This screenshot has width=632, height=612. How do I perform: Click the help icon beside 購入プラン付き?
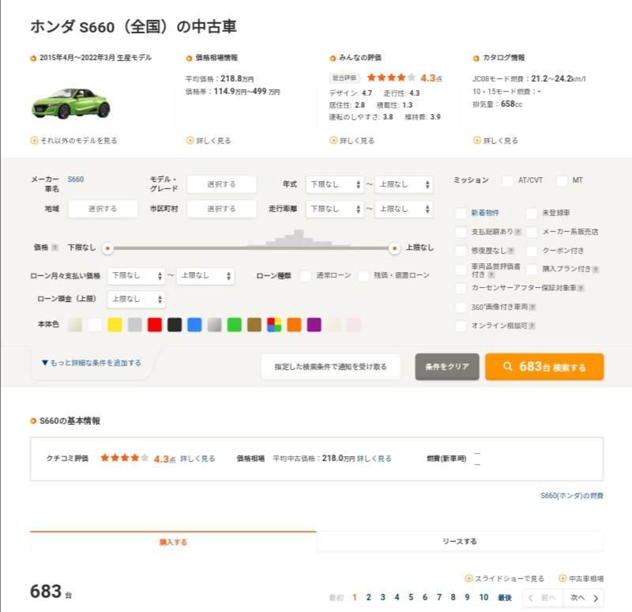596,269
